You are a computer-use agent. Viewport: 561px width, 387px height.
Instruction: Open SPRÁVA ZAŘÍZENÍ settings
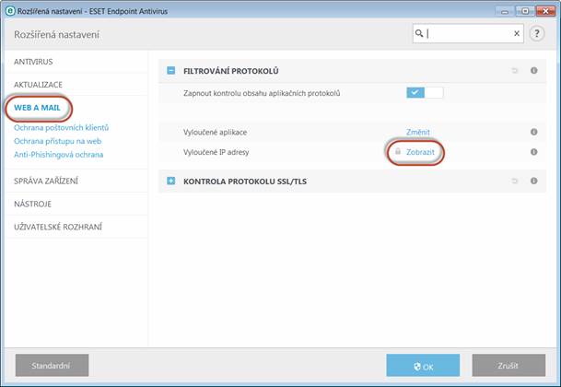(x=46, y=181)
